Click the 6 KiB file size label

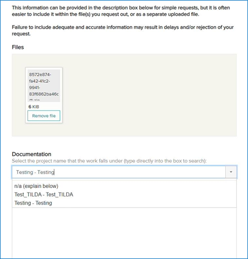pos(34,107)
